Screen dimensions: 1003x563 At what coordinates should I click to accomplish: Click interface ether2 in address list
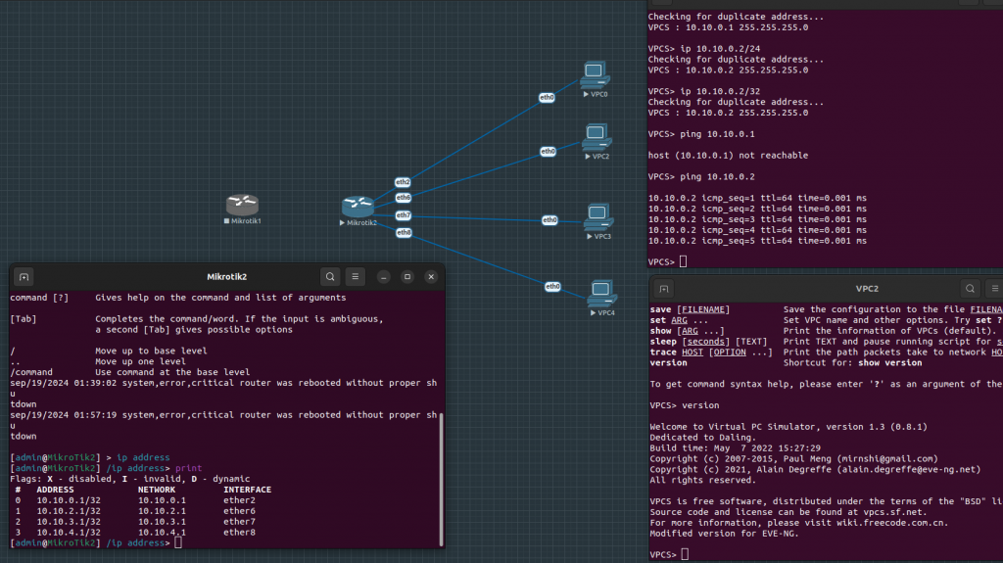point(239,500)
